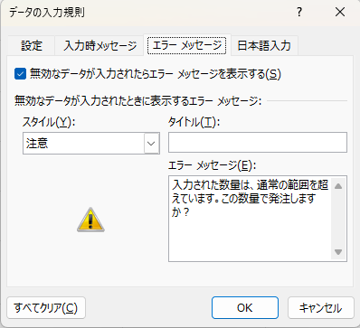Screen dimensions: 360x328
Task: Confirm with the OK button
Action: (245, 308)
